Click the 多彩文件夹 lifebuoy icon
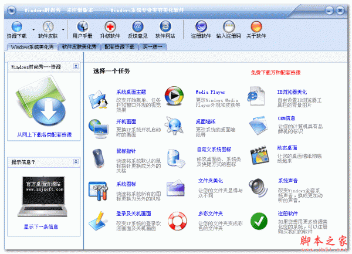This screenshot has height=254, width=352. (177, 221)
